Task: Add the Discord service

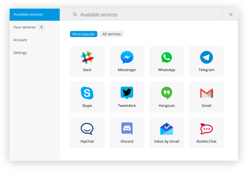Action: tap(127, 133)
